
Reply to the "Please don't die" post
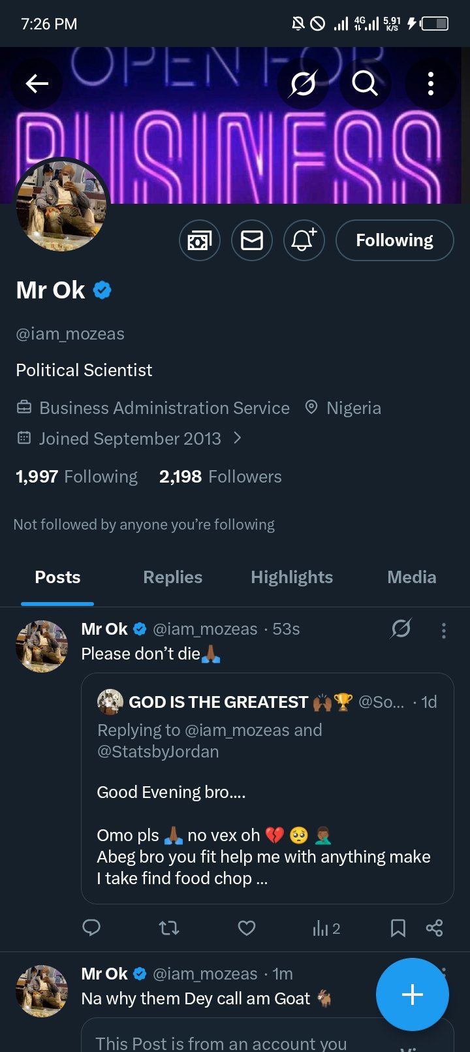point(91,928)
